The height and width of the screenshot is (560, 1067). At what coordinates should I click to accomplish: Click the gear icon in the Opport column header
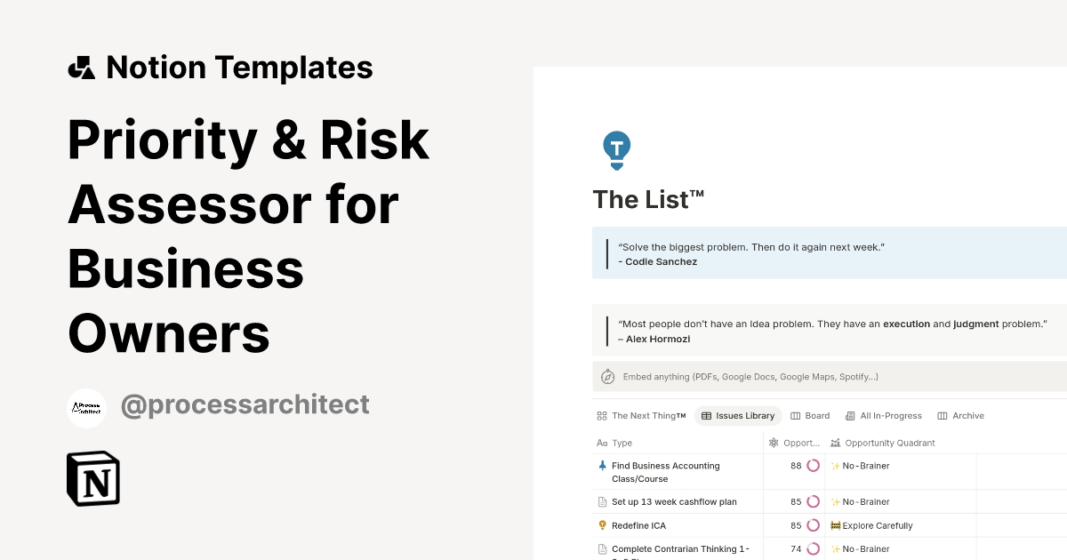773,443
